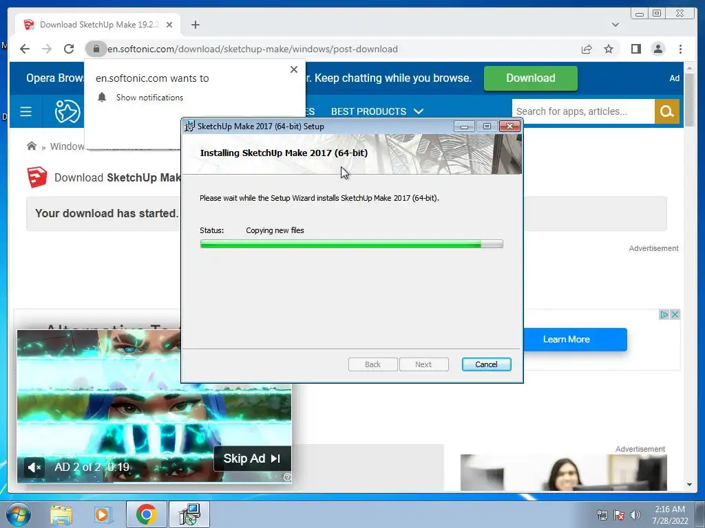Open network tray icon
The height and width of the screenshot is (528, 705).
click(x=602, y=515)
